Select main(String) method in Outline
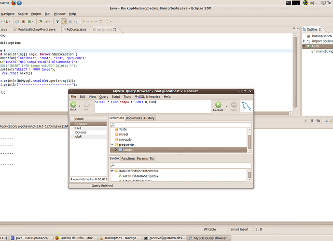This screenshot has height=241, width=333. tap(324, 52)
